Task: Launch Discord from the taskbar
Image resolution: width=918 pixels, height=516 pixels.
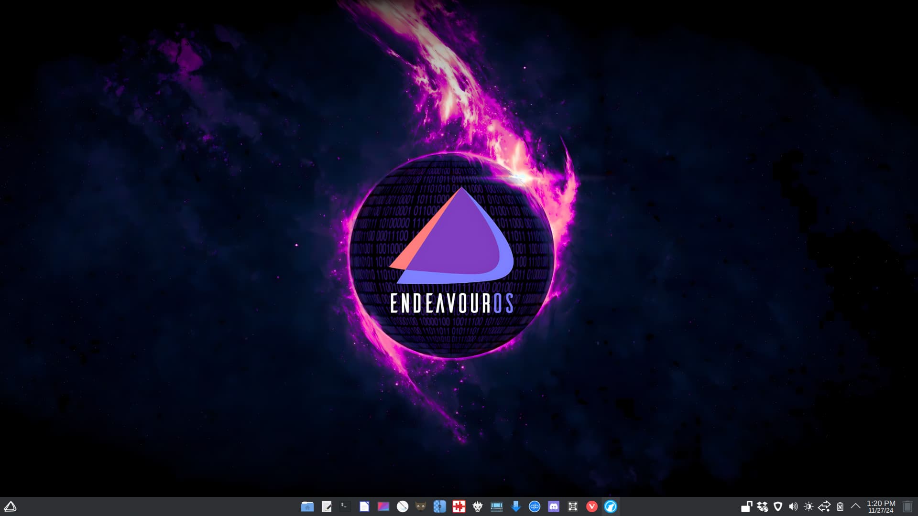Action: [554, 506]
